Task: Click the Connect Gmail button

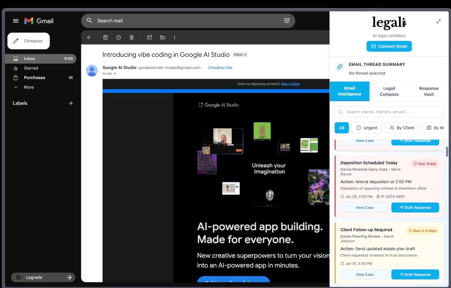Action: [389, 46]
